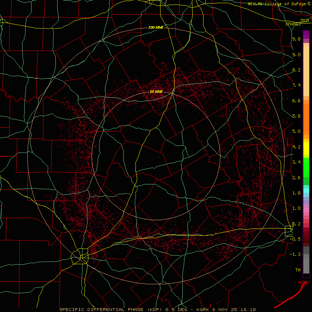Click the Specific Differential Phase caption text
Image resolution: width=312 pixels, height=312 pixels.
click(157, 310)
